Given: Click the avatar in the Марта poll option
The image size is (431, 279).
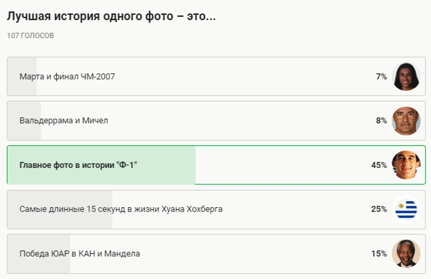Looking at the screenshot, I should pos(406,77).
